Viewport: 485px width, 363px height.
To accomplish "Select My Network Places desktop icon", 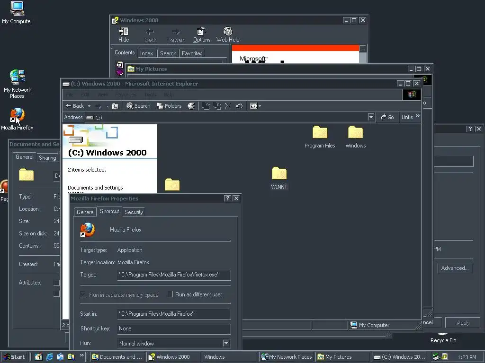I will point(17,77).
